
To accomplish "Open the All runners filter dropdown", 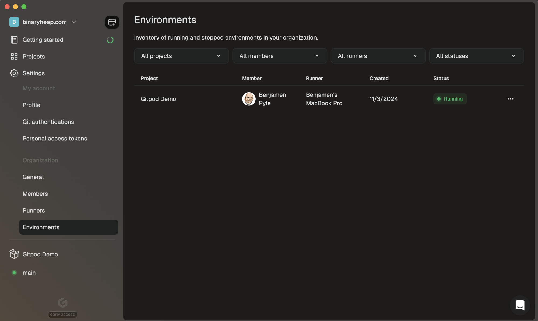I will coord(378,56).
